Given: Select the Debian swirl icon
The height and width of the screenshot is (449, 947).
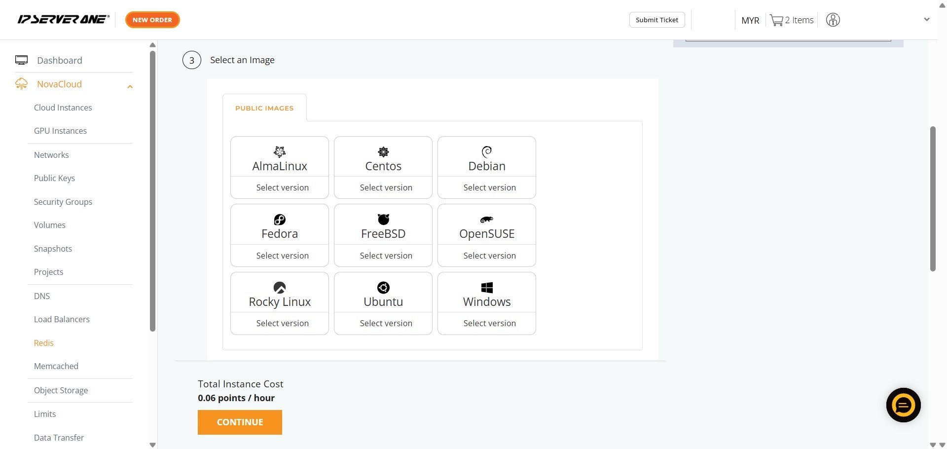Looking at the screenshot, I should pyautogui.click(x=487, y=151).
